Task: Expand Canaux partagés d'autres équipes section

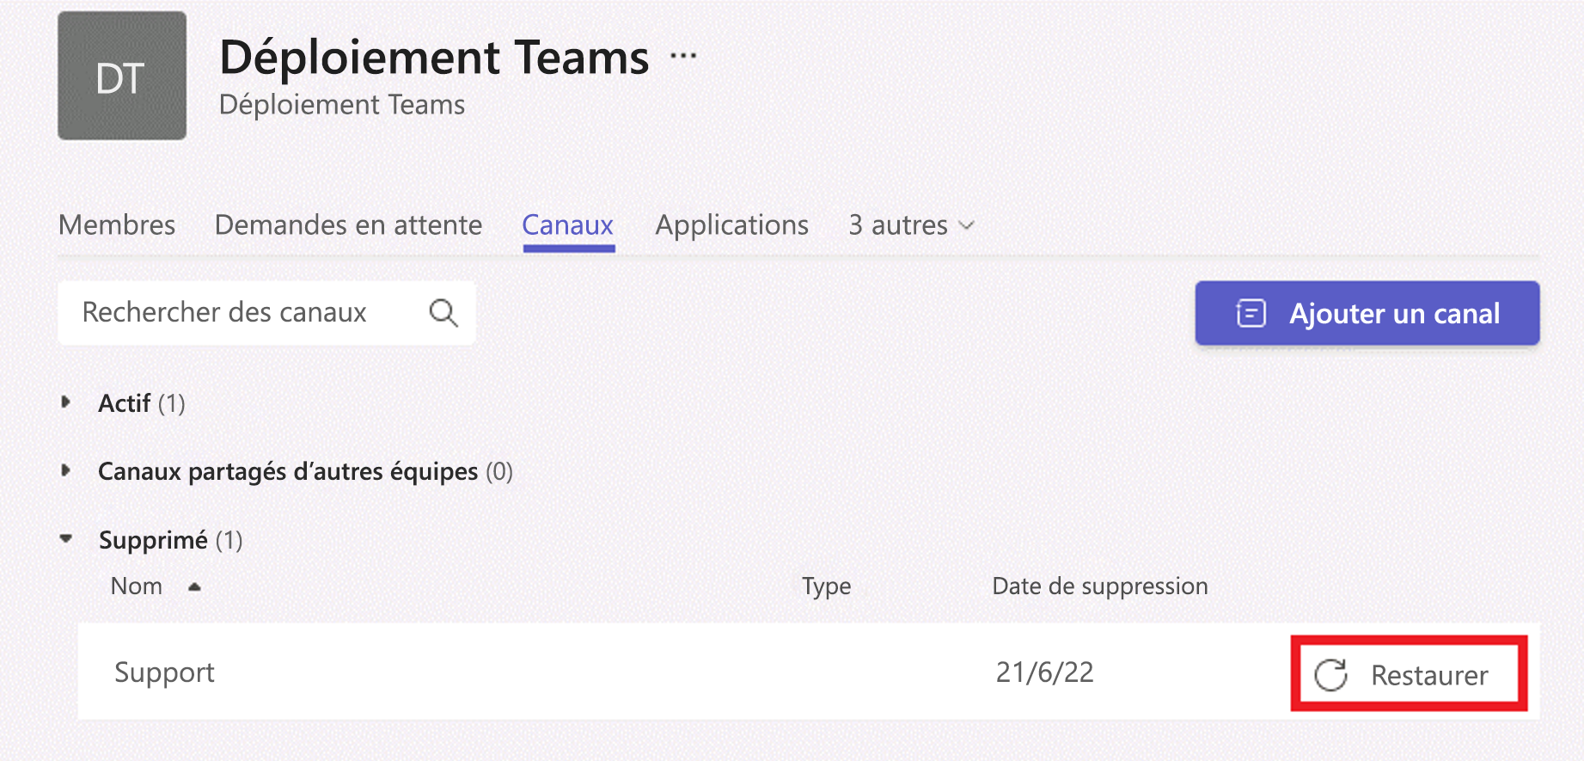Action: tap(66, 470)
